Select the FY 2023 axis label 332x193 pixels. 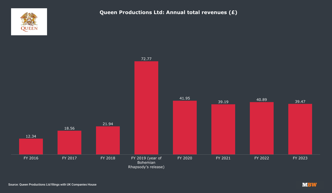(300, 158)
